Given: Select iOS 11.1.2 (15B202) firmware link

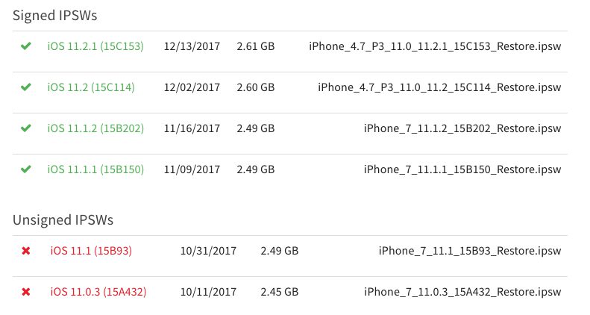Looking at the screenshot, I should 95,128.
